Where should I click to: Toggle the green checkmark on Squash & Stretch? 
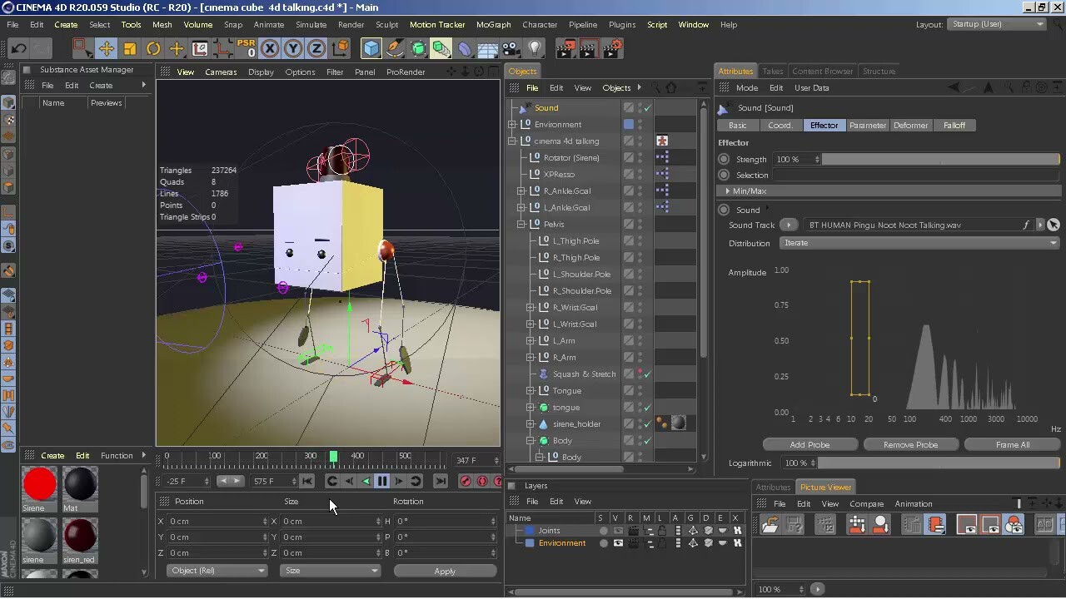(649, 374)
